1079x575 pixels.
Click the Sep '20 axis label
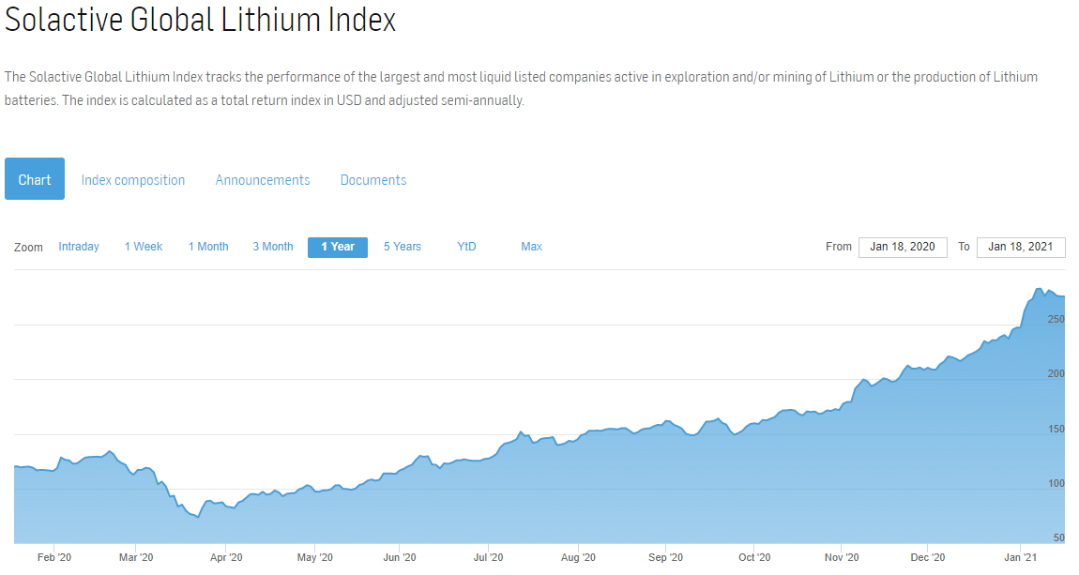click(x=665, y=557)
